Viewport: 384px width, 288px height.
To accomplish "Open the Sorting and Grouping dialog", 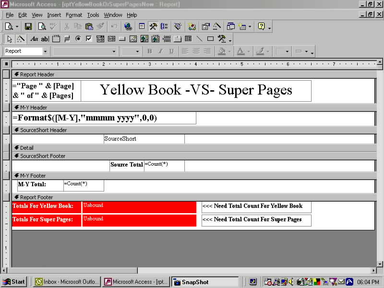I will [164, 26].
